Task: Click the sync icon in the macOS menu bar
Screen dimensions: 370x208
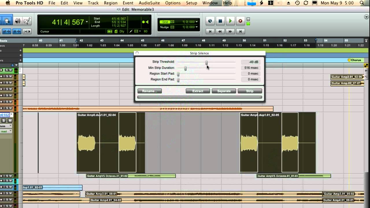Action: pos(306,3)
